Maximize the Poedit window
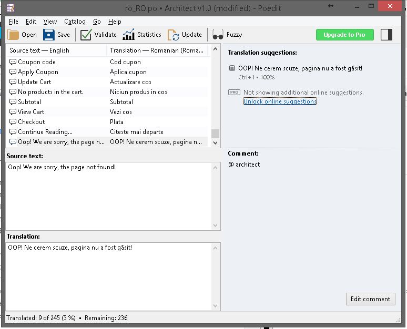This screenshot has height=329, width=407. point(371,6)
